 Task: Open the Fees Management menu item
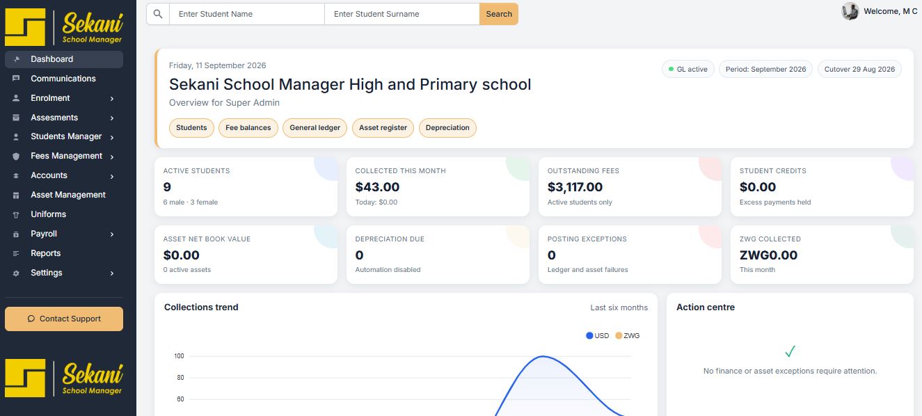64,156
